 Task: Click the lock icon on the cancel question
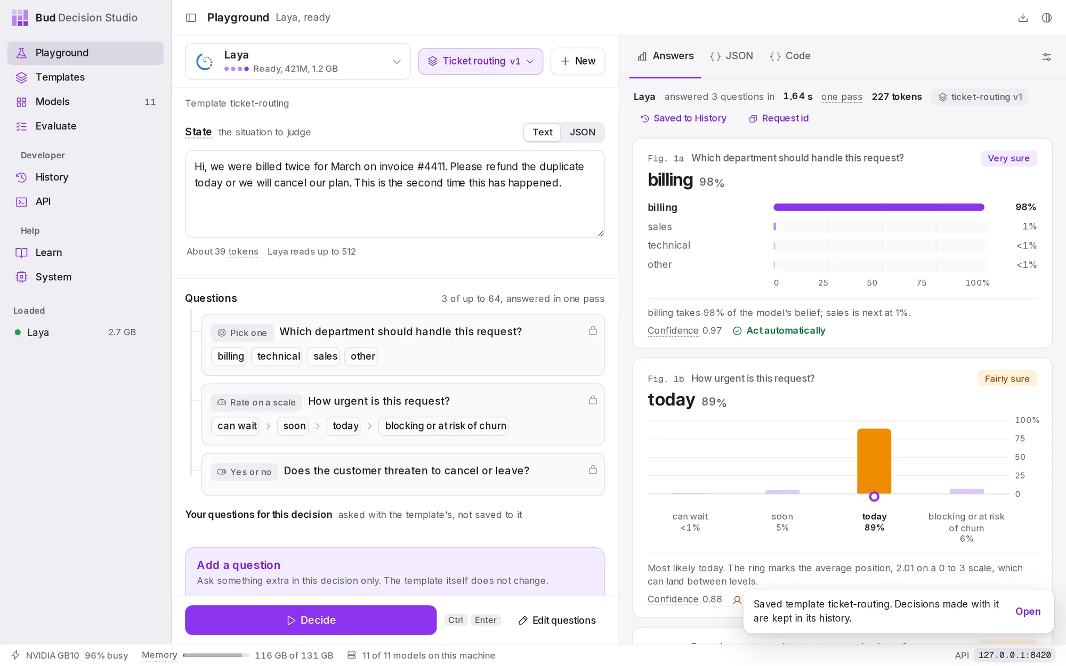click(x=593, y=470)
